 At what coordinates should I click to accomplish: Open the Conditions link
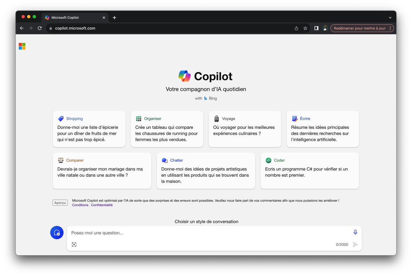80,205
